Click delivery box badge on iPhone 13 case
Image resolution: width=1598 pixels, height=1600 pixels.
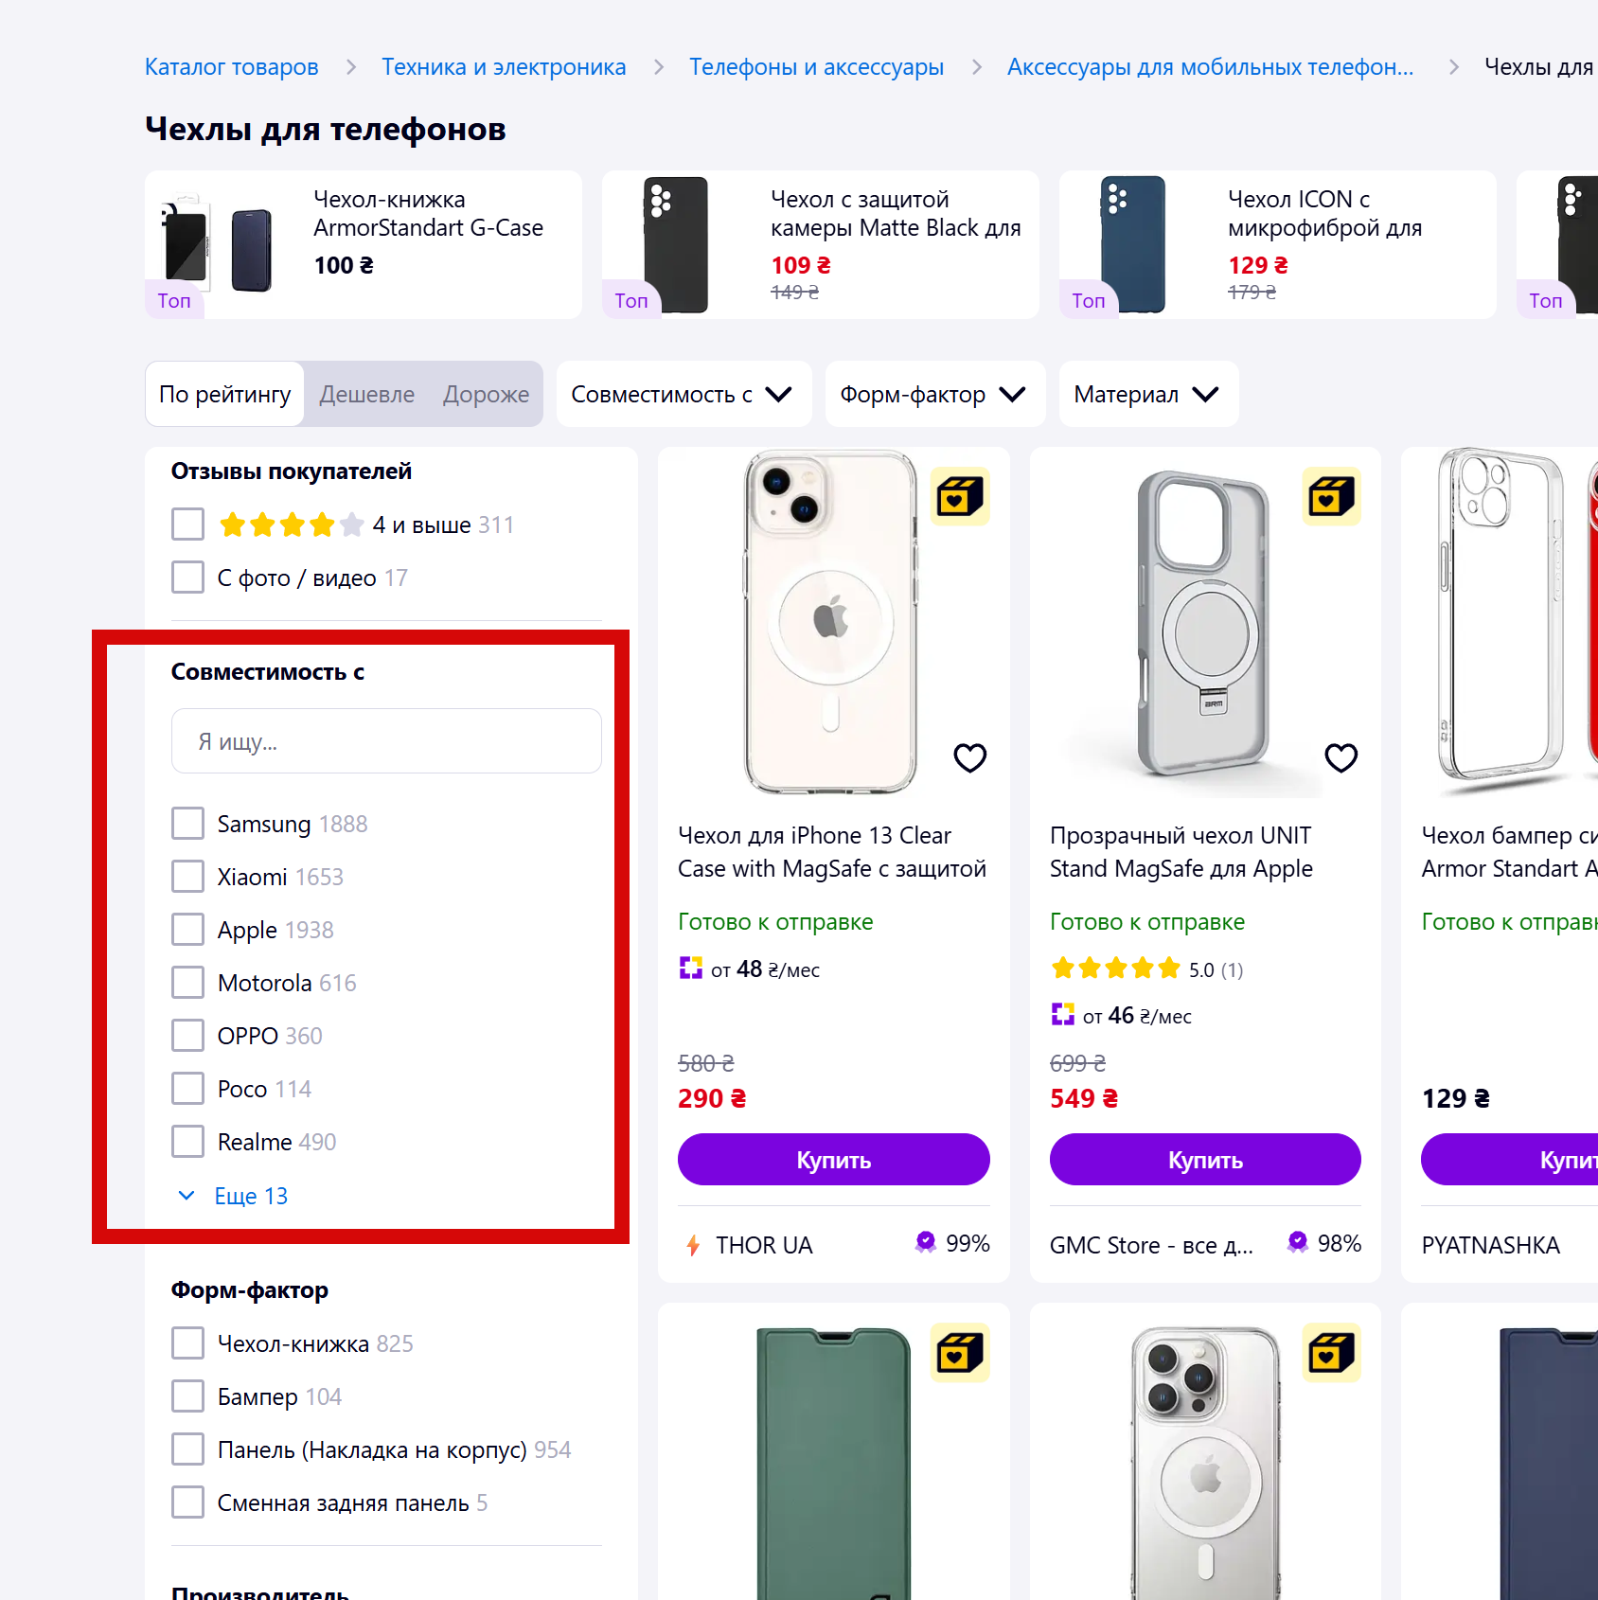960,496
